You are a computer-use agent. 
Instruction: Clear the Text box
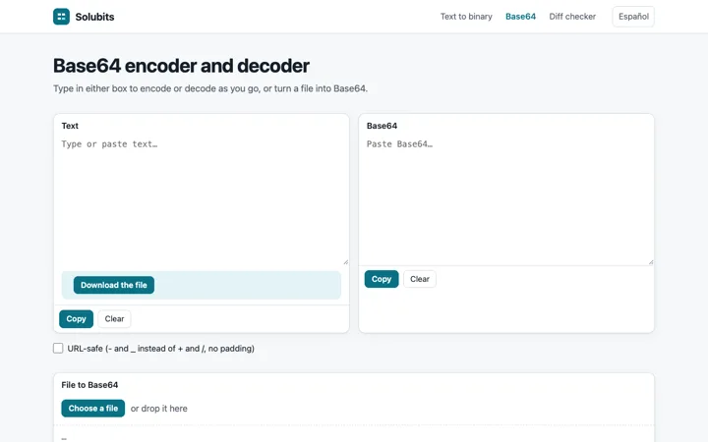(x=114, y=319)
